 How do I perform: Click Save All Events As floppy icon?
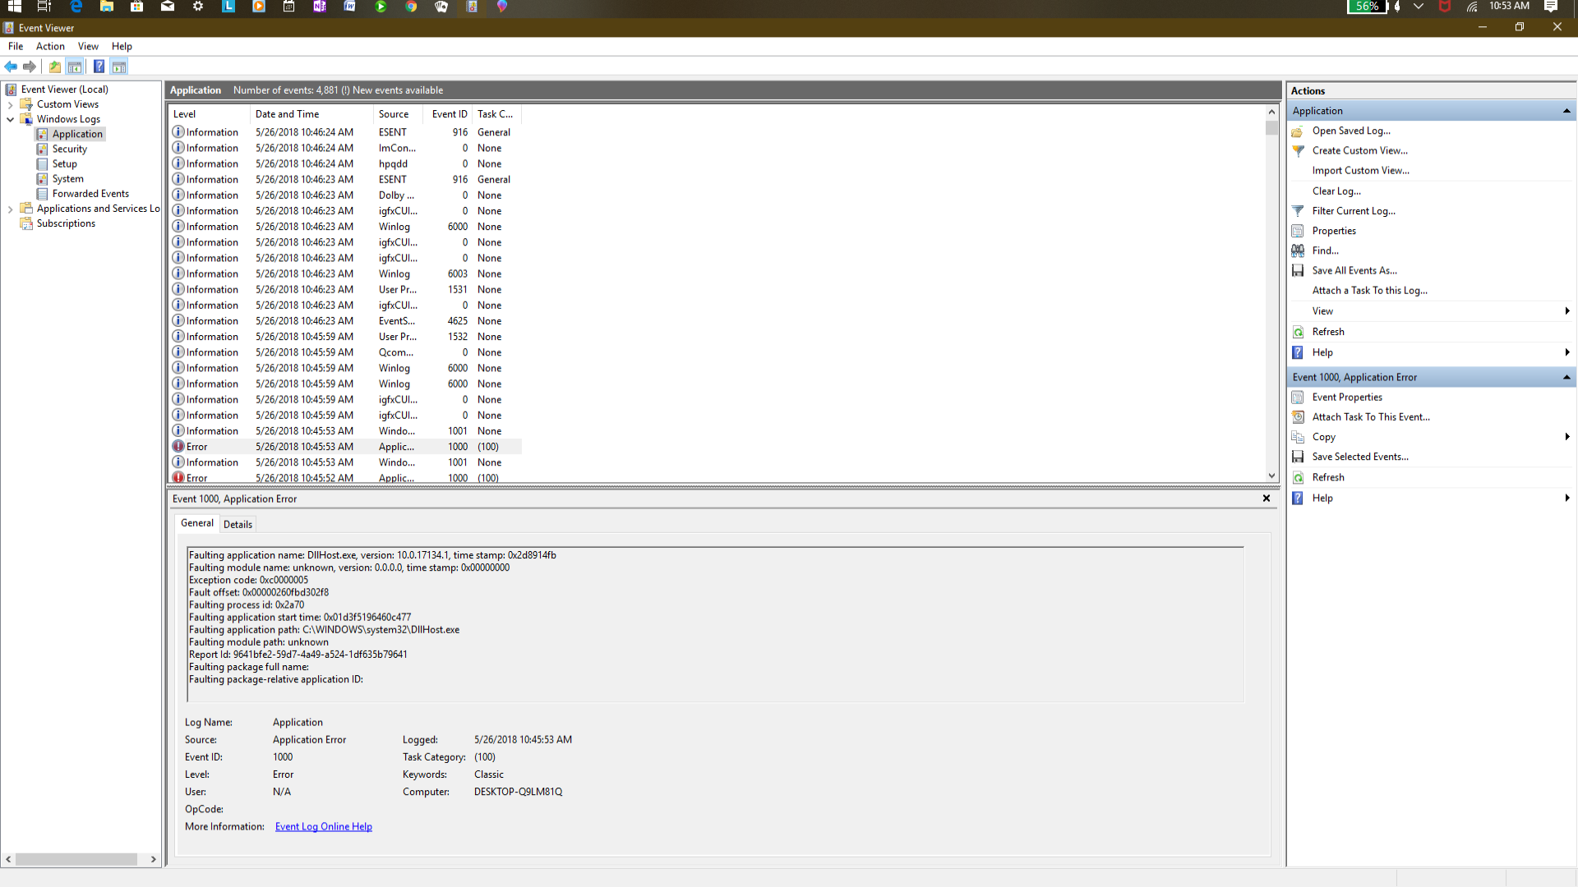[x=1298, y=270]
